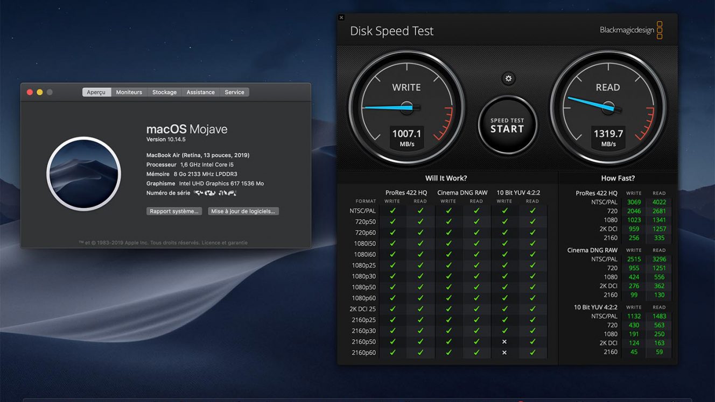The image size is (715, 402).
Task: Click Cinema DNG write checkmark for 720p60
Action: pyautogui.click(x=448, y=233)
